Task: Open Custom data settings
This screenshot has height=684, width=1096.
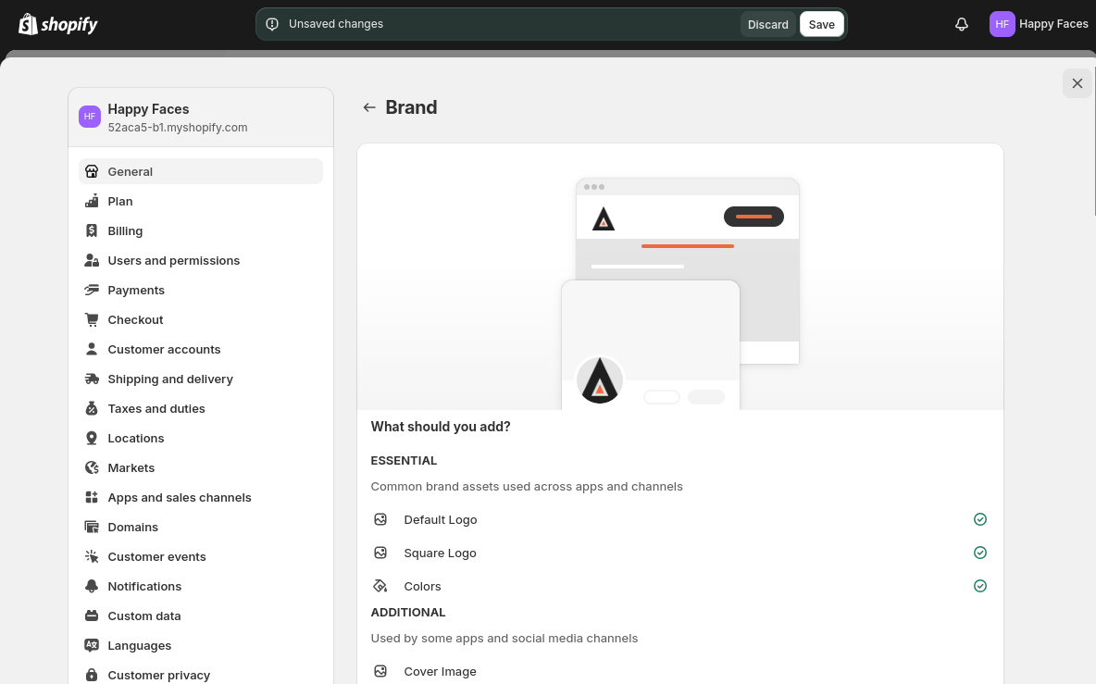Action: [x=201, y=616]
